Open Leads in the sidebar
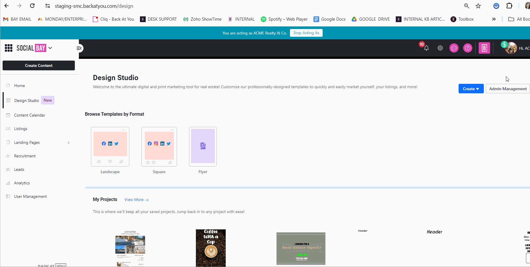 click(19, 169)
